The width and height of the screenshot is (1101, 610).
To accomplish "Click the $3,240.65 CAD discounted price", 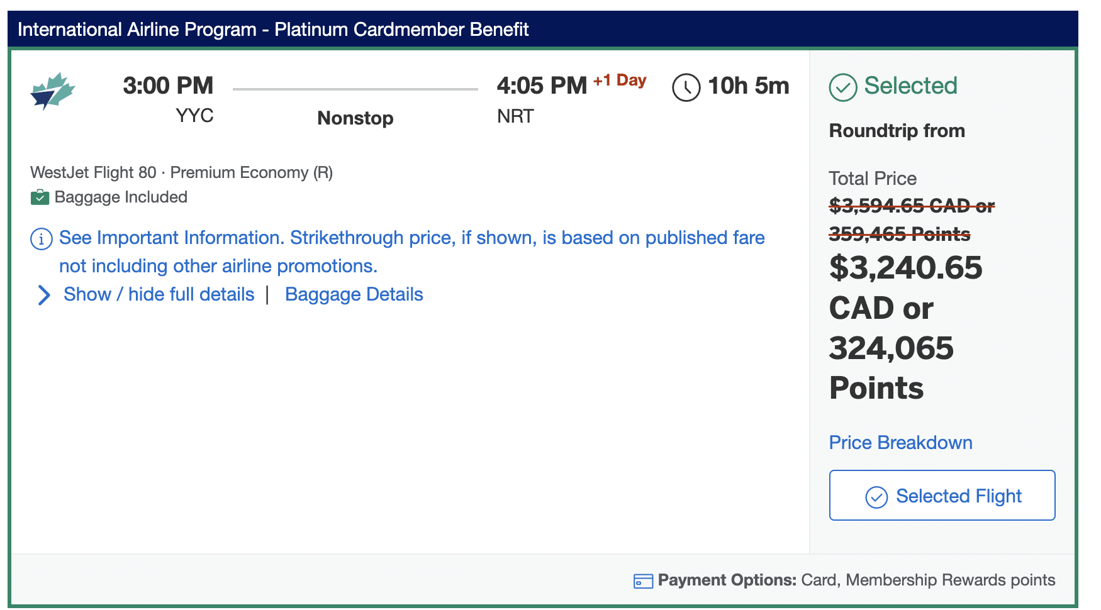I will tap(905, 268).
